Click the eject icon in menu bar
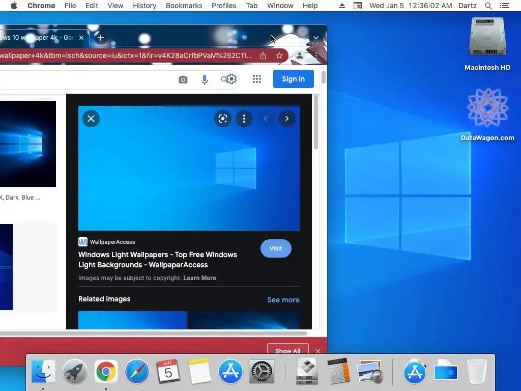Viewport: 521px width, 391px height. 342,6
